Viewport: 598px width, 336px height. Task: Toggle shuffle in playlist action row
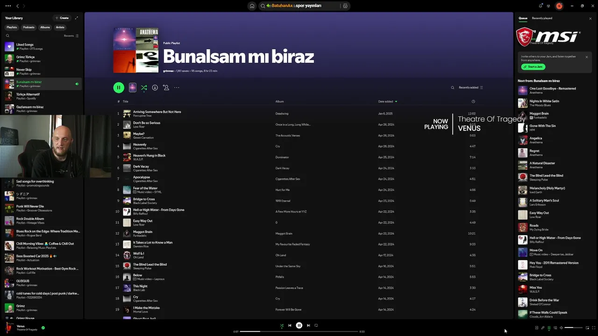pyautogui.click(x=144, y=87)
